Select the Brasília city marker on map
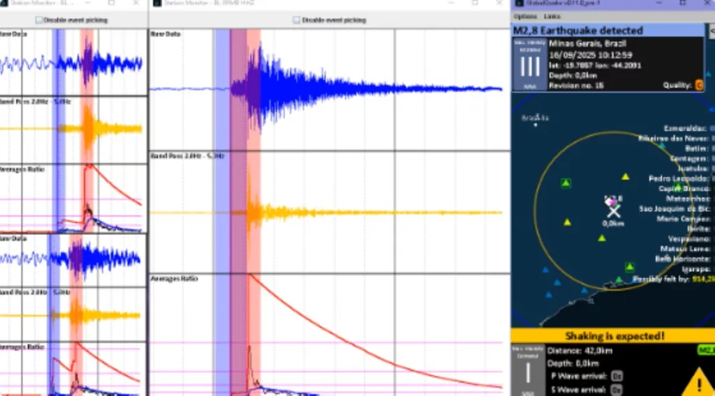Screen dimensions: 715x396 tap(536, 125)
